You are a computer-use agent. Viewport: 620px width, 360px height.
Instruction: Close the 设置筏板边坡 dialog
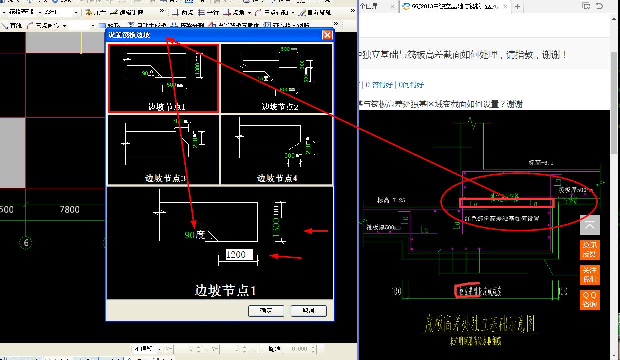(327, 35)
